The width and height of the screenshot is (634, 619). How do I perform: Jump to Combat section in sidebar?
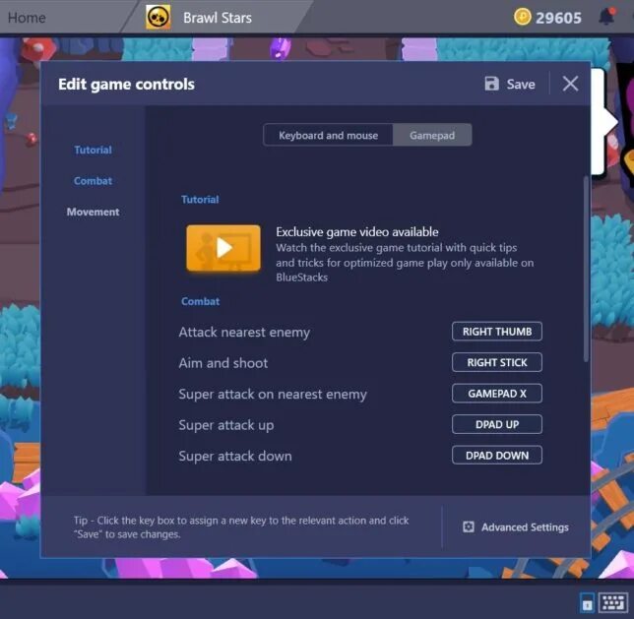tap(93, 181)
